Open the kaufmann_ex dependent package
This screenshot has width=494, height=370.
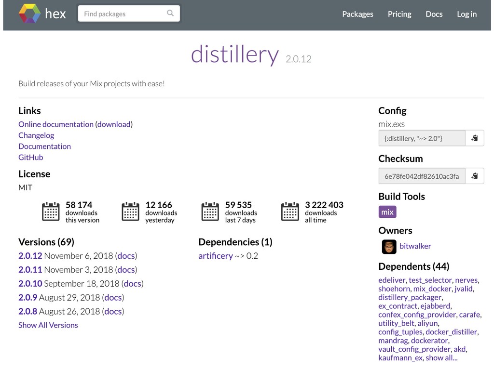pyautogui.click(x=400, y=358)
